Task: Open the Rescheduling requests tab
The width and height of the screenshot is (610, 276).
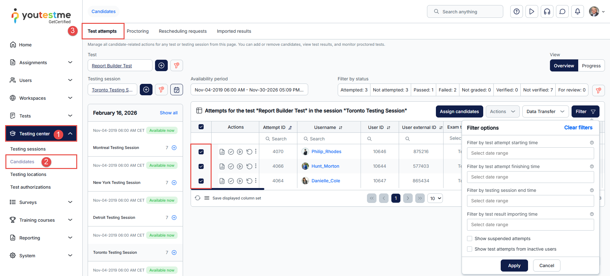Action: click(x=183, y=31)
